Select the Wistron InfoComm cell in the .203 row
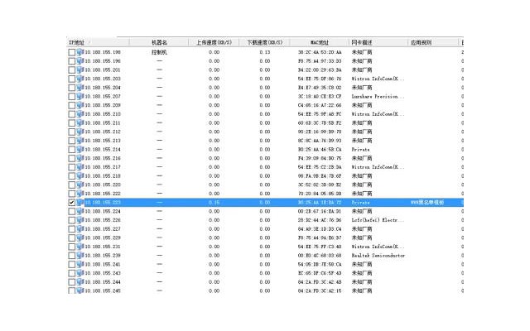This screenshot has width=530, height=331. [x=378, y=79]
